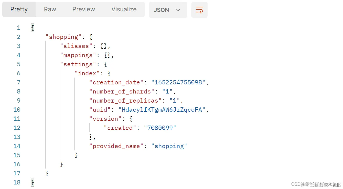Select the value "1652254755098"
Image resolution: width=343 pixels, height=189 pixels.
178,82
